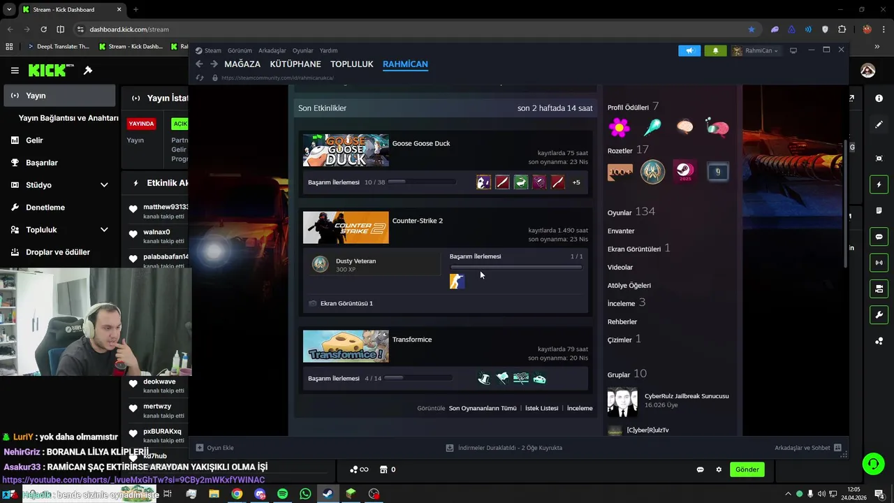
Task: Open Steam notifications bell
Action: click(715, 50)
